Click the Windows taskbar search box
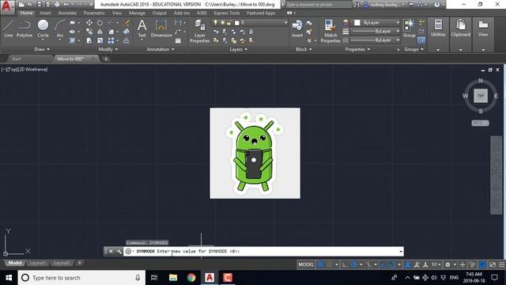The height and width of the screenshot is (285, 506). [81, 278]
